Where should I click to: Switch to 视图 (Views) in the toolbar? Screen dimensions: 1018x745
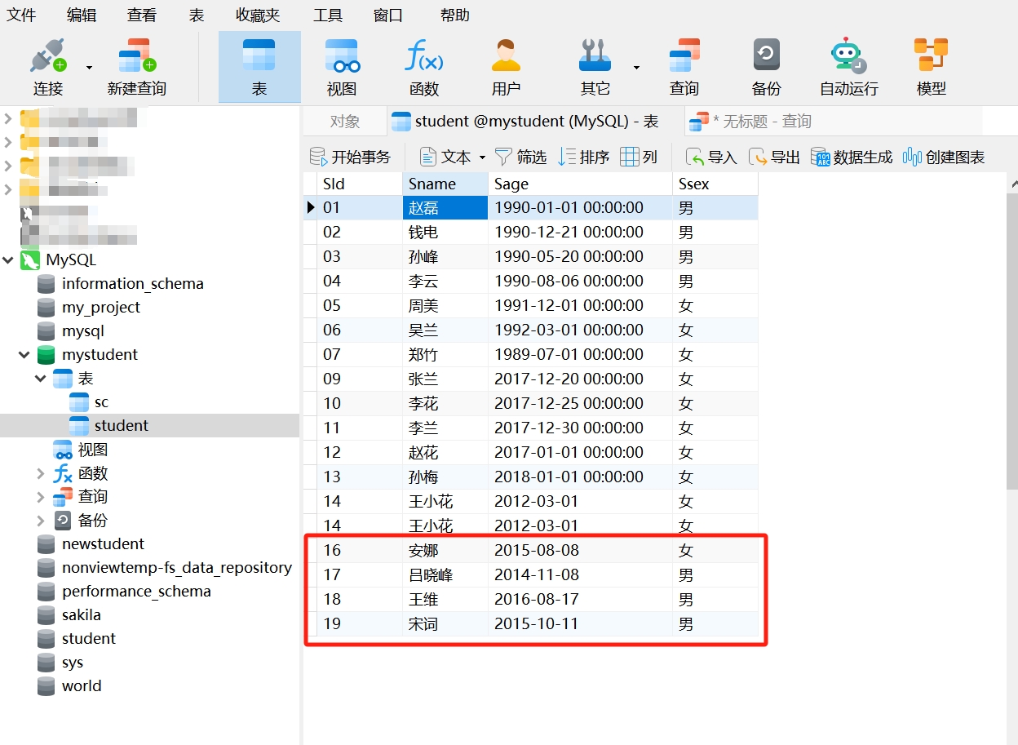[x=342, y=65]
